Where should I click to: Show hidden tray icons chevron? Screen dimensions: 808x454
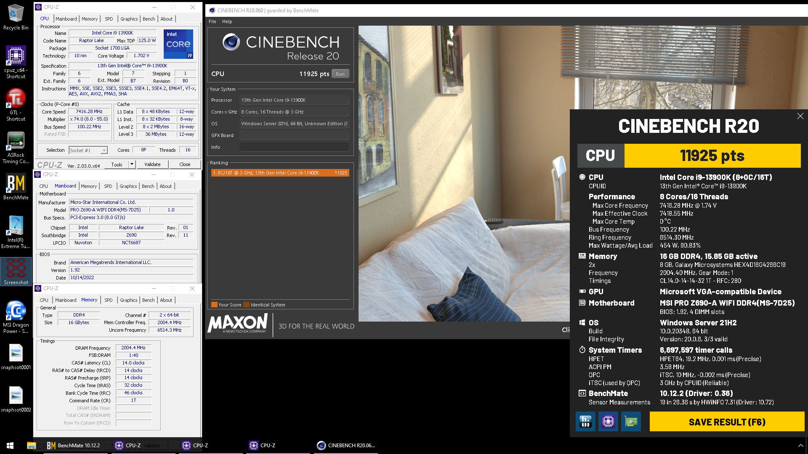point(800,446)
